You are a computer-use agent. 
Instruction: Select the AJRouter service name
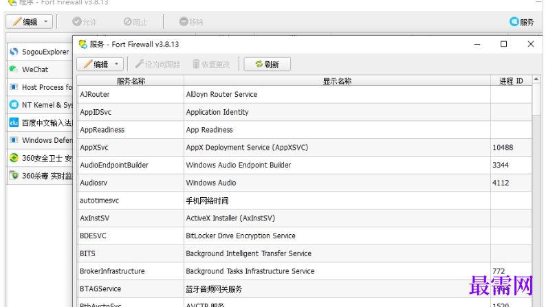click(x=95, y=94)
